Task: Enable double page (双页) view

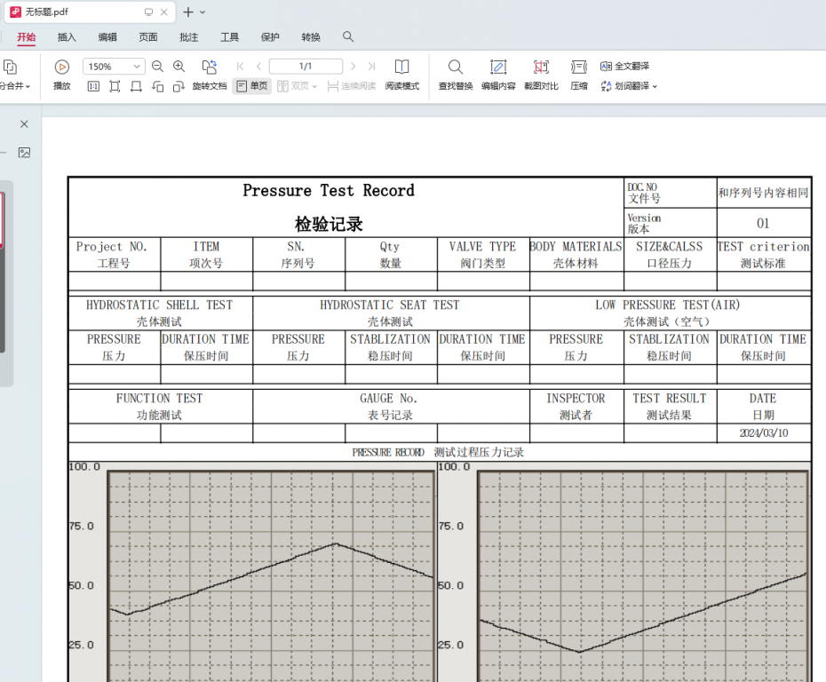Action: click(x=293, y=86)
